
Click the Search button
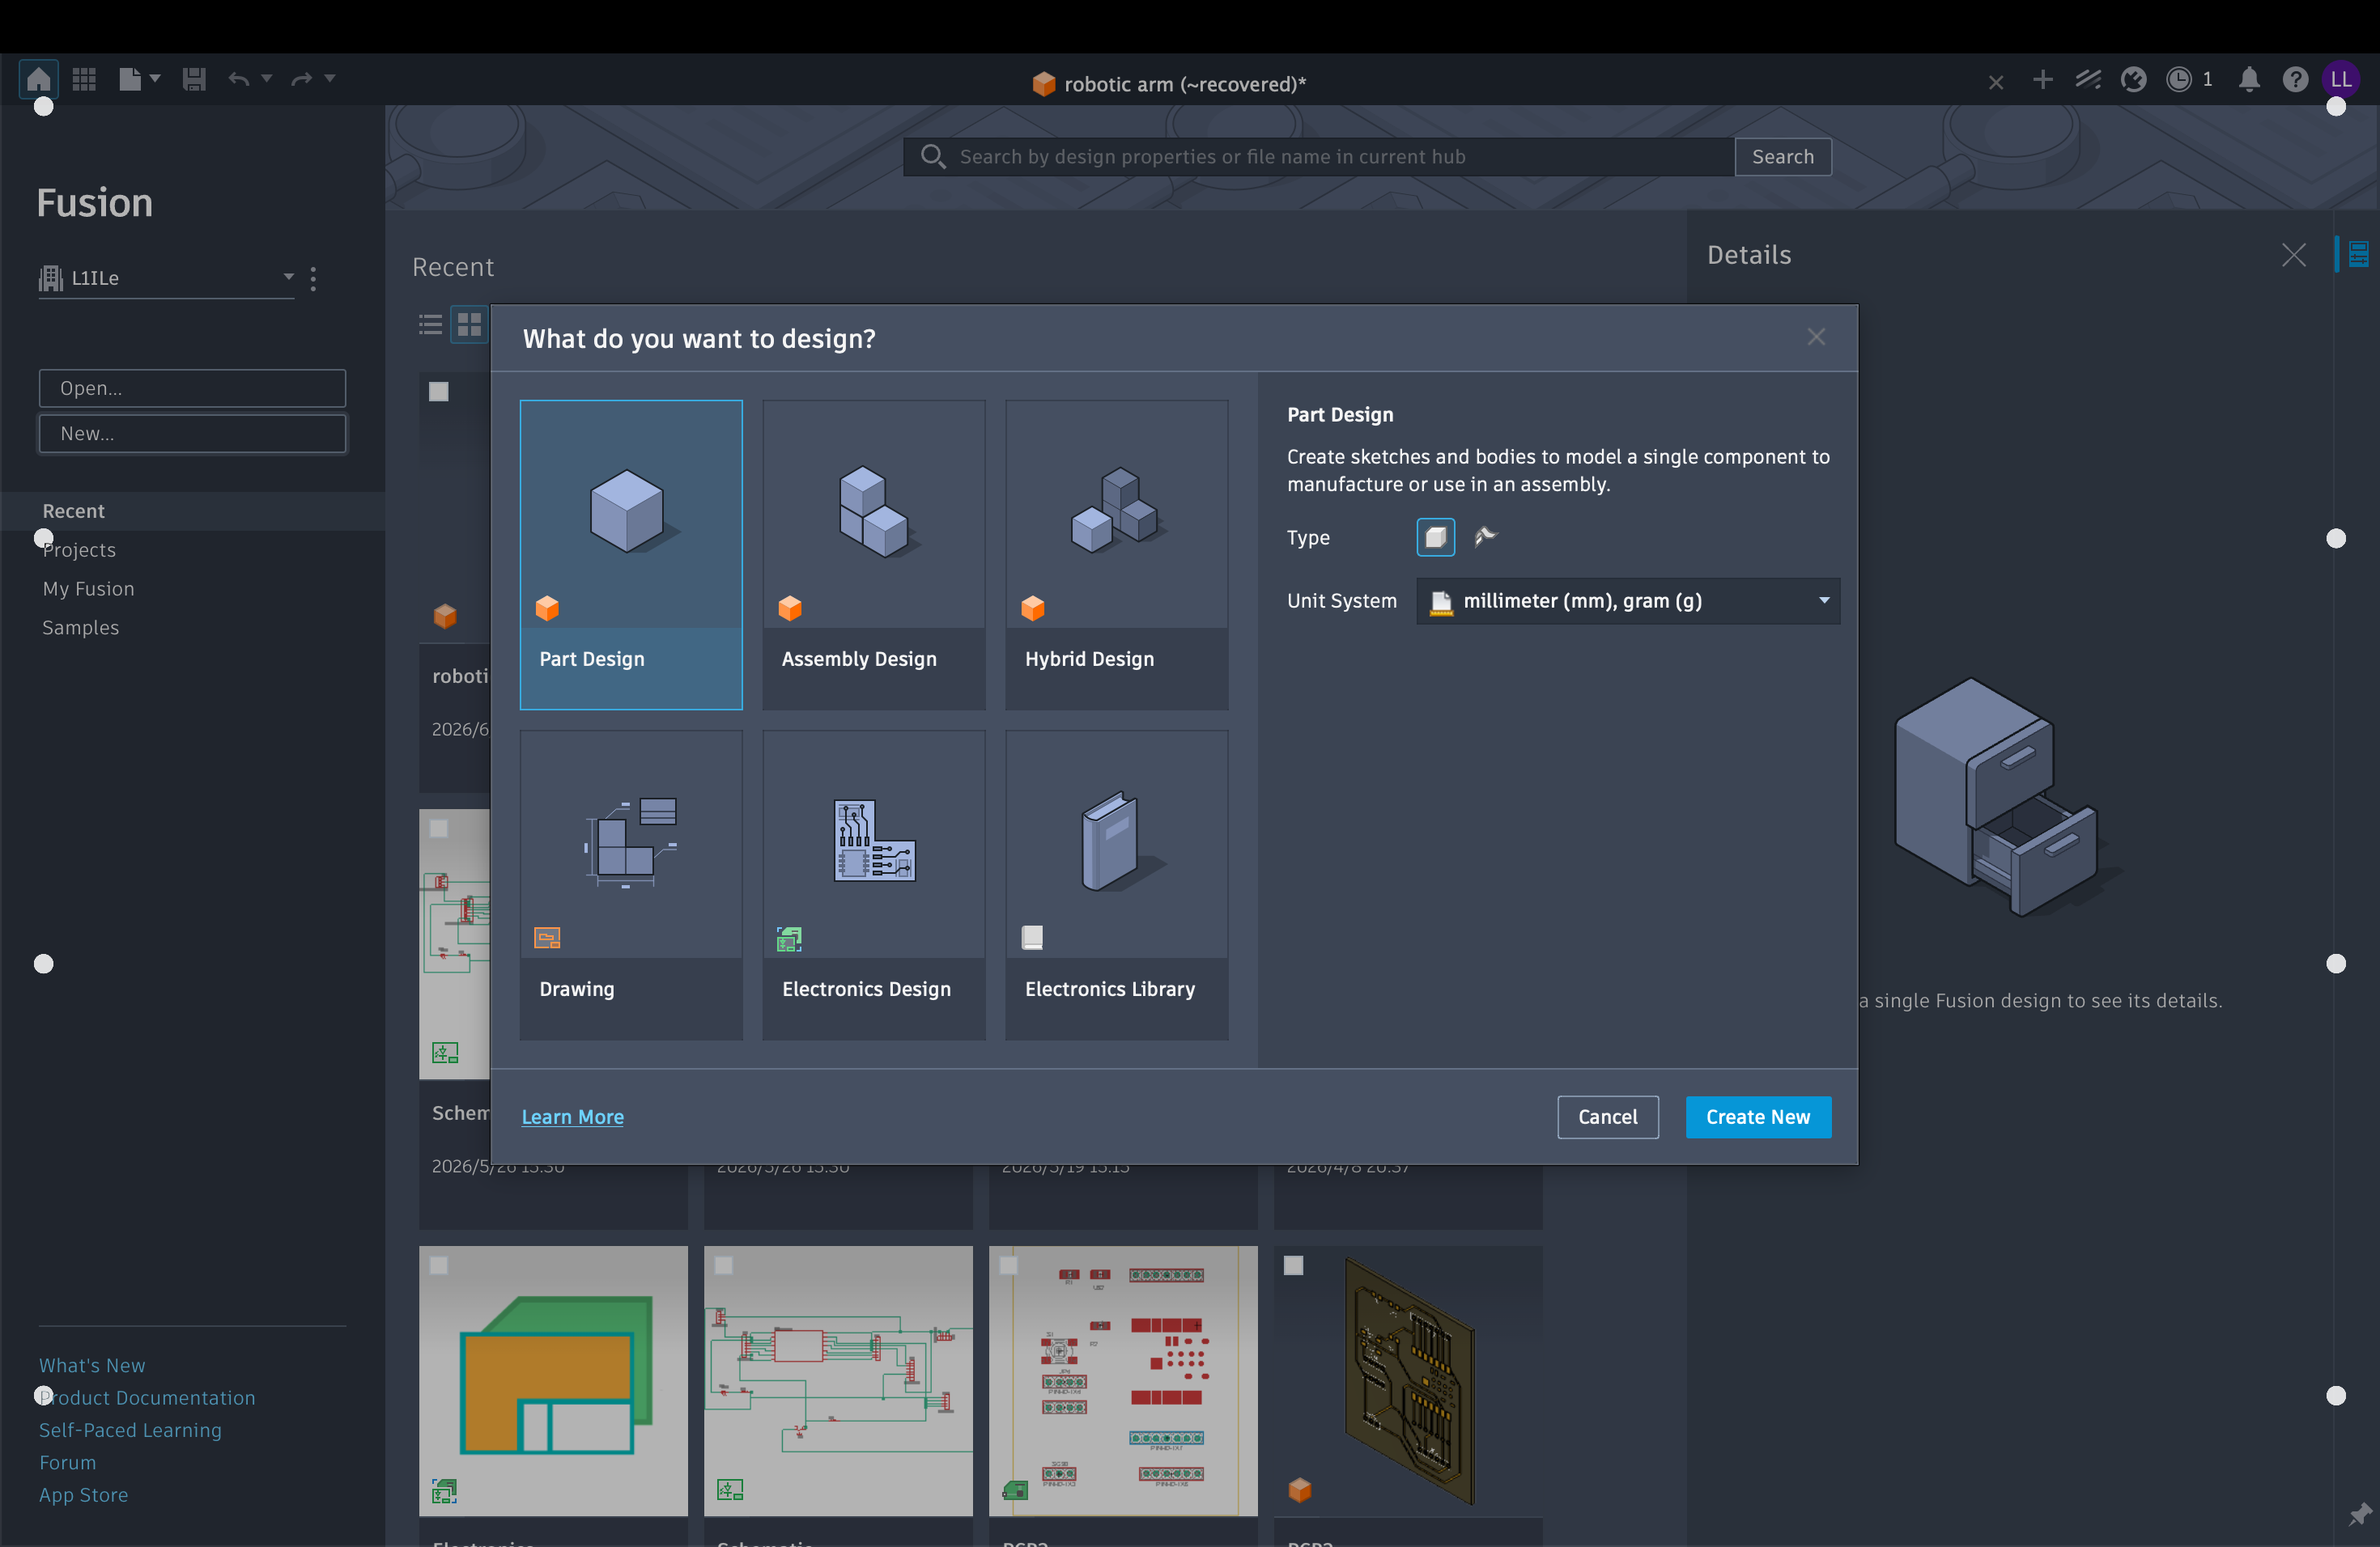(x=1783, y=157)
